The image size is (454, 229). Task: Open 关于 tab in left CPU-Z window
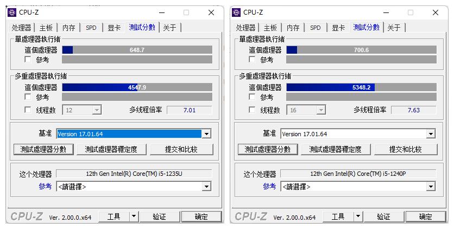(x=169, y=28)
